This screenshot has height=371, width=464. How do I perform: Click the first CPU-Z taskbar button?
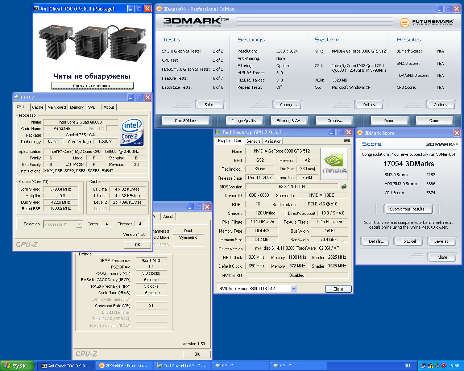[x=240, y=366]
